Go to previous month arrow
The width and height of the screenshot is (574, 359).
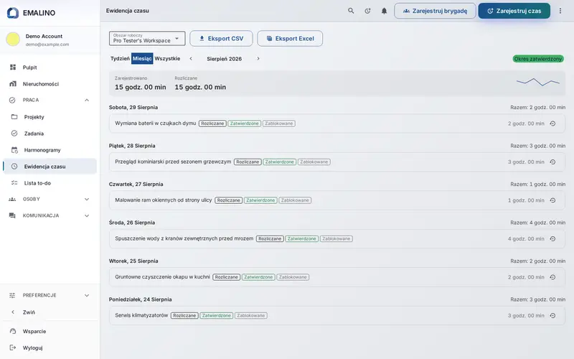[x=191, y=59]
